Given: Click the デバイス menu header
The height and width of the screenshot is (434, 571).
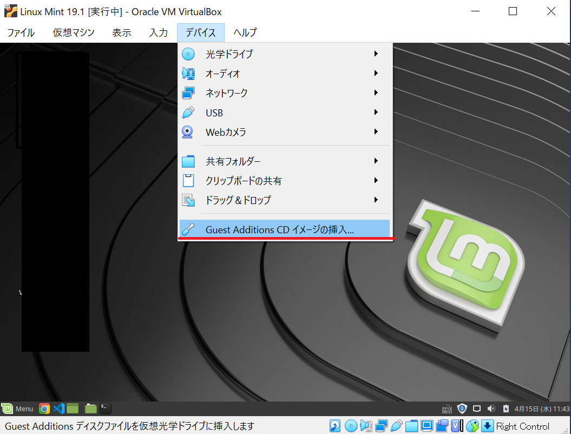Looking at the screenshot, I should 201,33.
